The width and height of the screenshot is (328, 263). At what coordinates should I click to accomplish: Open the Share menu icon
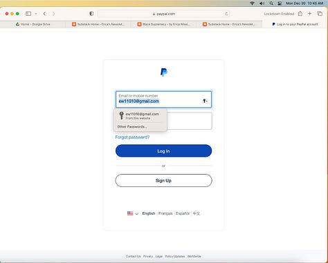pos(300,14)
